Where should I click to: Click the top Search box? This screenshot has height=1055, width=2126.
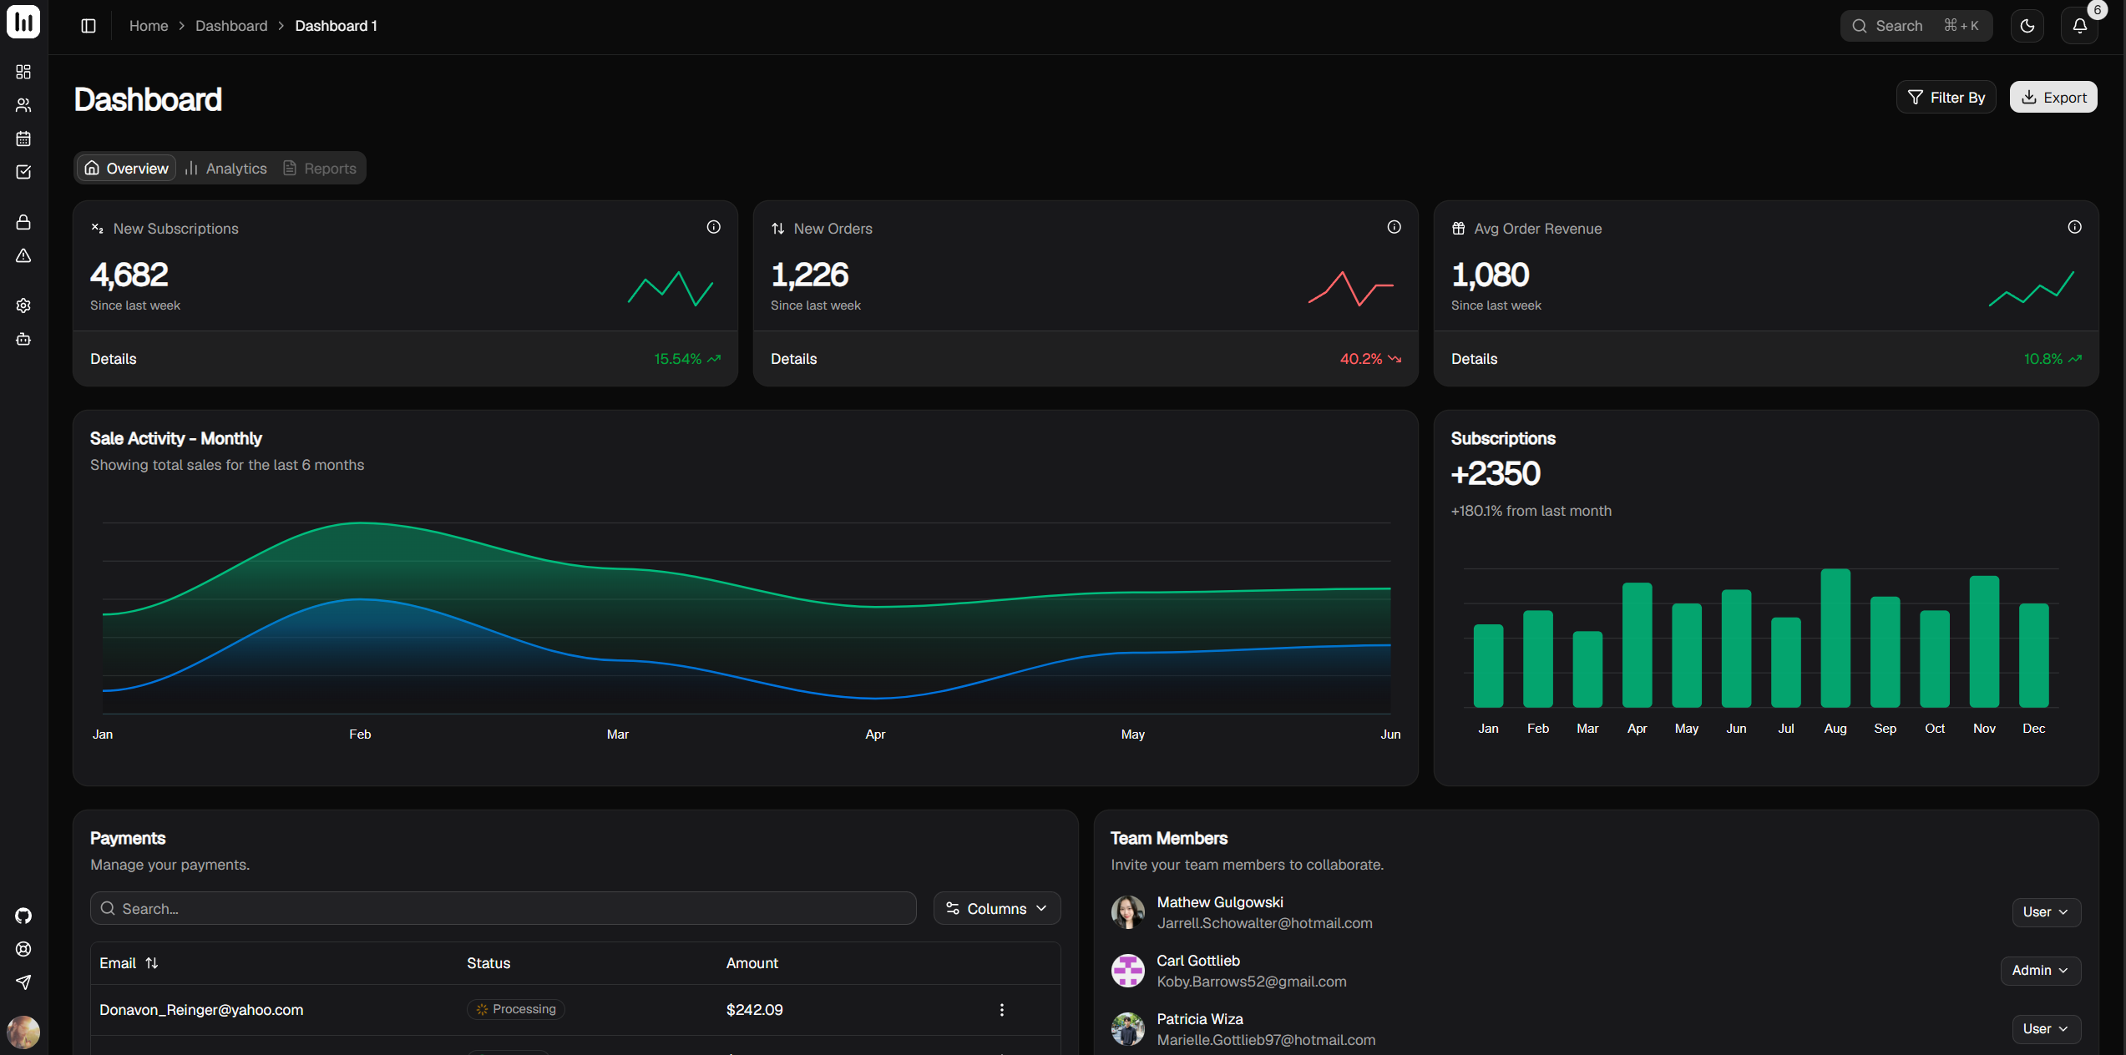tap(1916, 26)
